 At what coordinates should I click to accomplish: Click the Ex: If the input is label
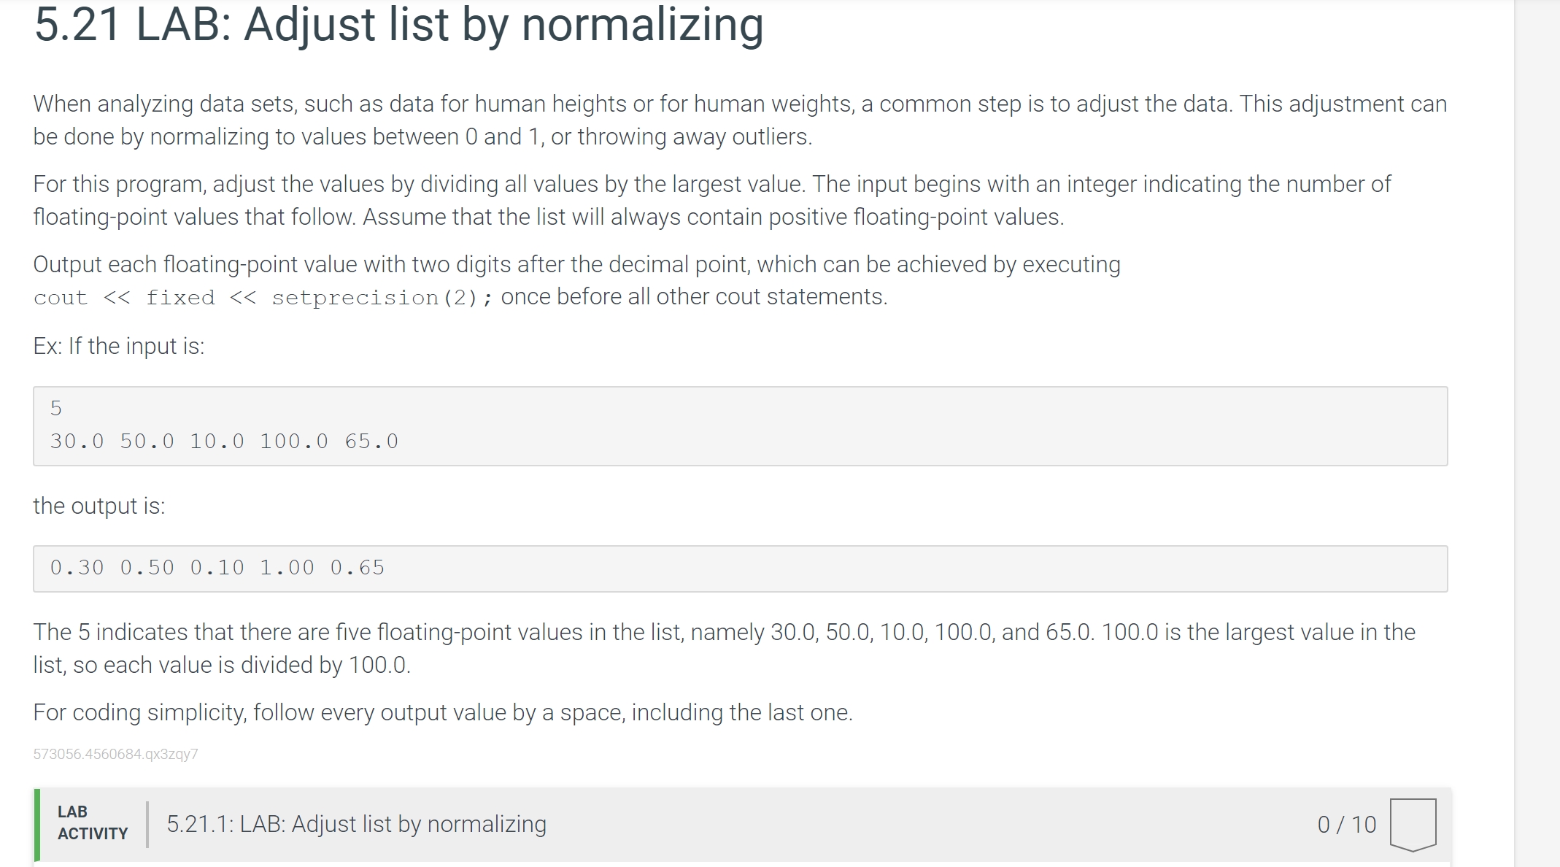[x=119, y=346]
